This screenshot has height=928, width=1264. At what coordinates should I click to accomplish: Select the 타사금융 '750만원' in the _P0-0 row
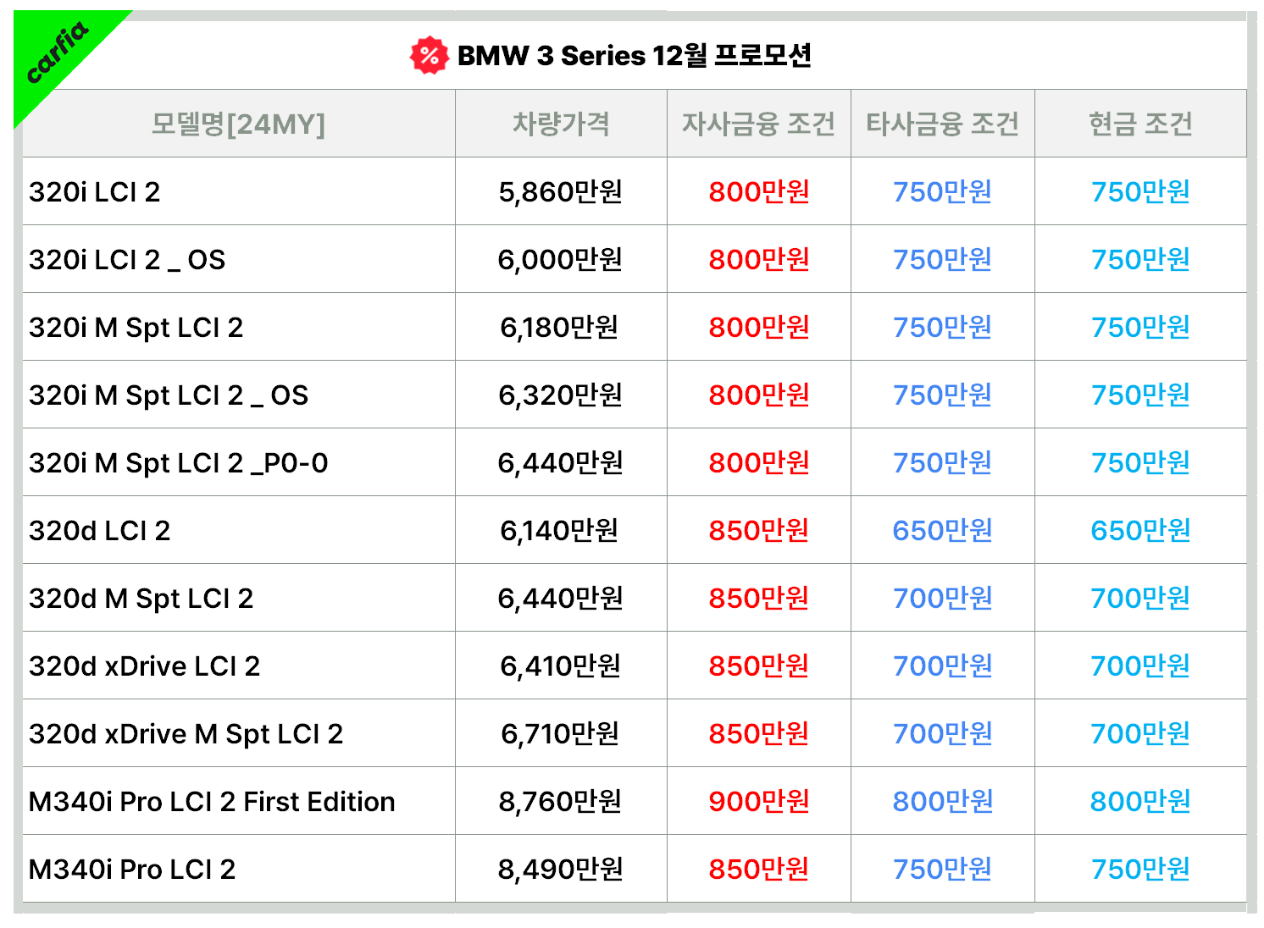point(942,463)
